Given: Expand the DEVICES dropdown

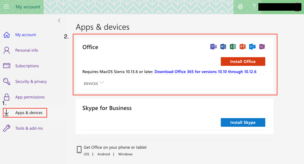Looking at the screenshot, I should pos(94,83).
